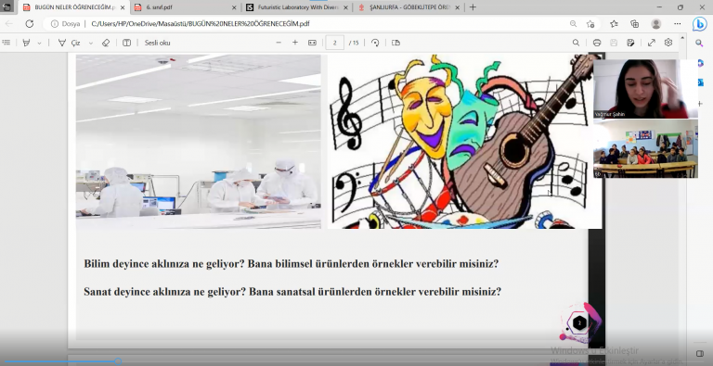Screen dimensions: 713x366
Task: Open PDF viewer settings gear
Action: click(x=668, y=43)
